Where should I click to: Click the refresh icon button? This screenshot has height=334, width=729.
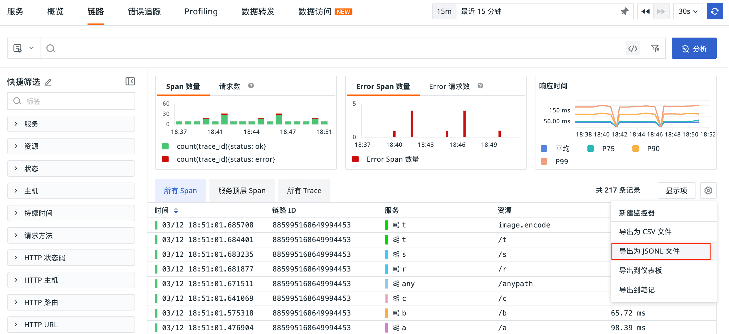coord(715,11)
